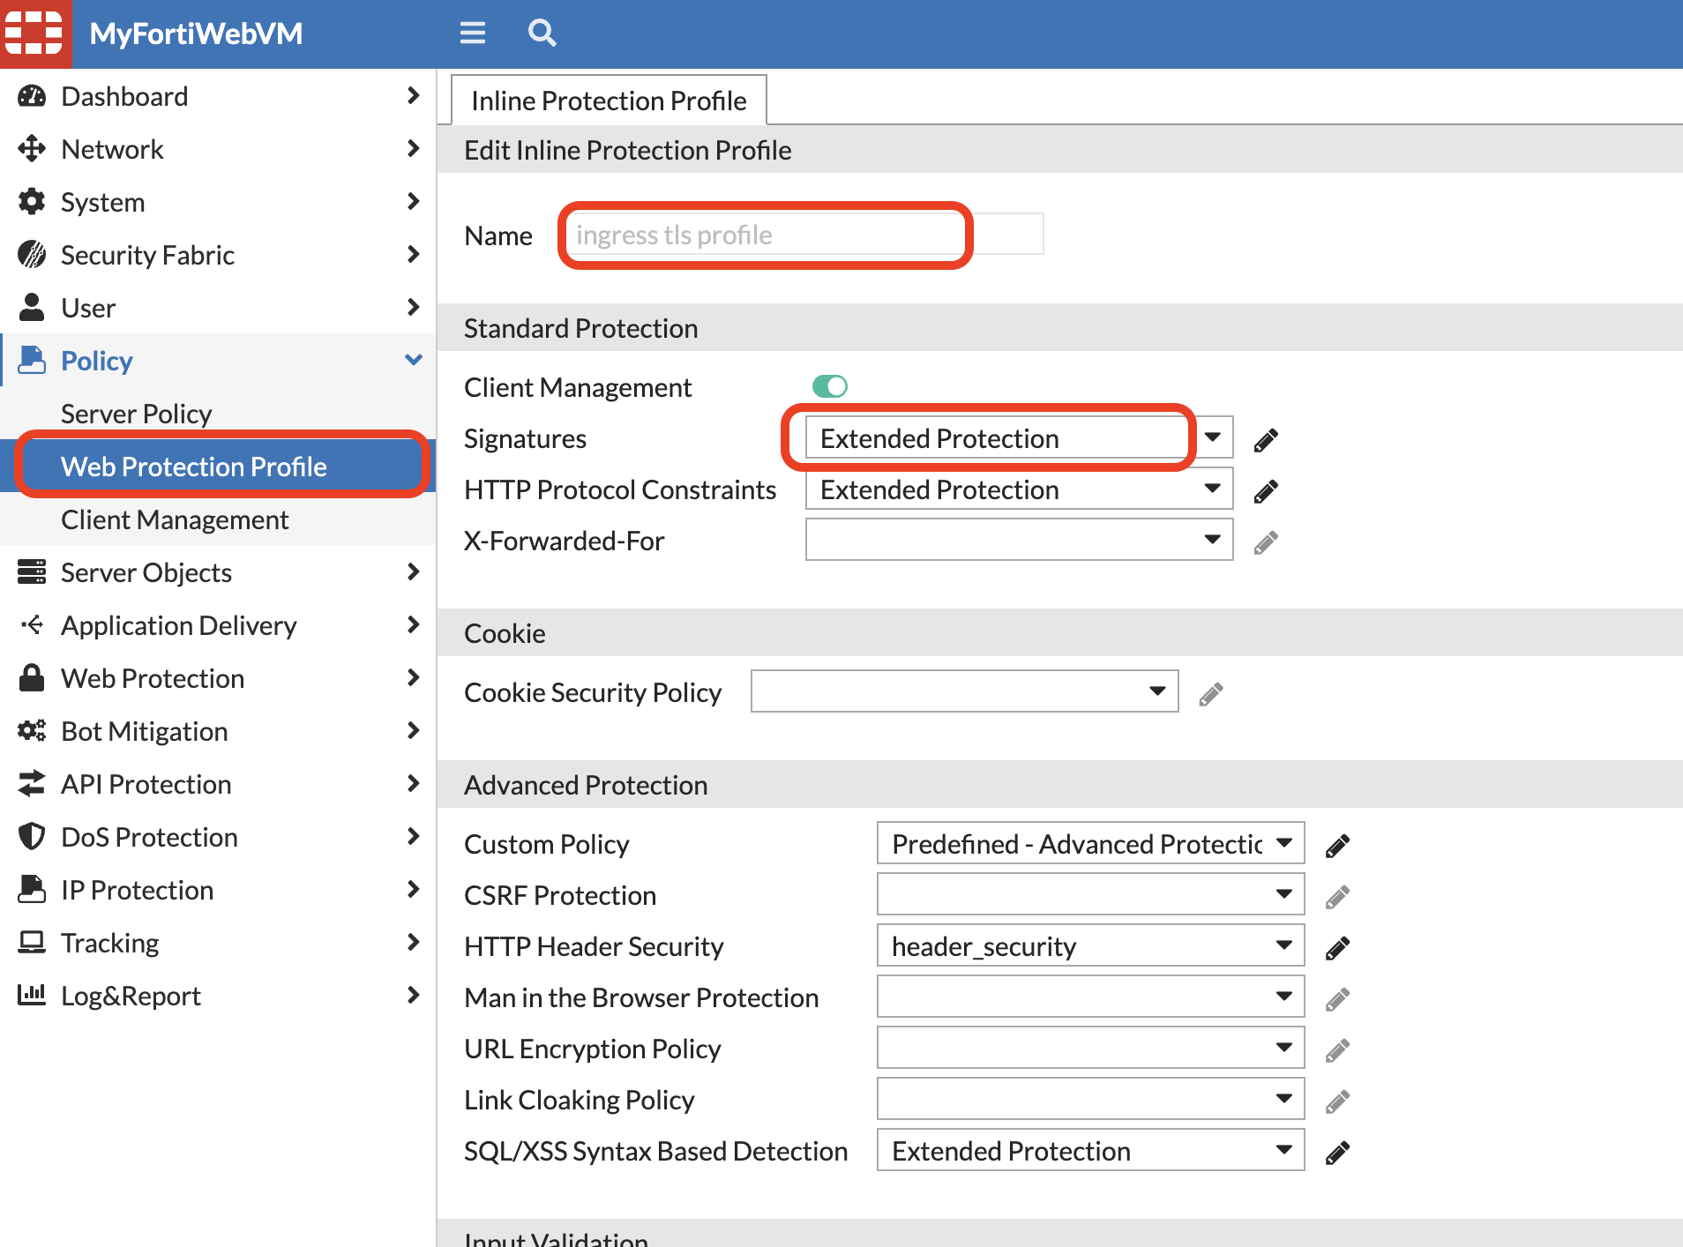This screenshot has width=1683, height=1247.
Task: Open the search magnifier icon
Action: 542,34
